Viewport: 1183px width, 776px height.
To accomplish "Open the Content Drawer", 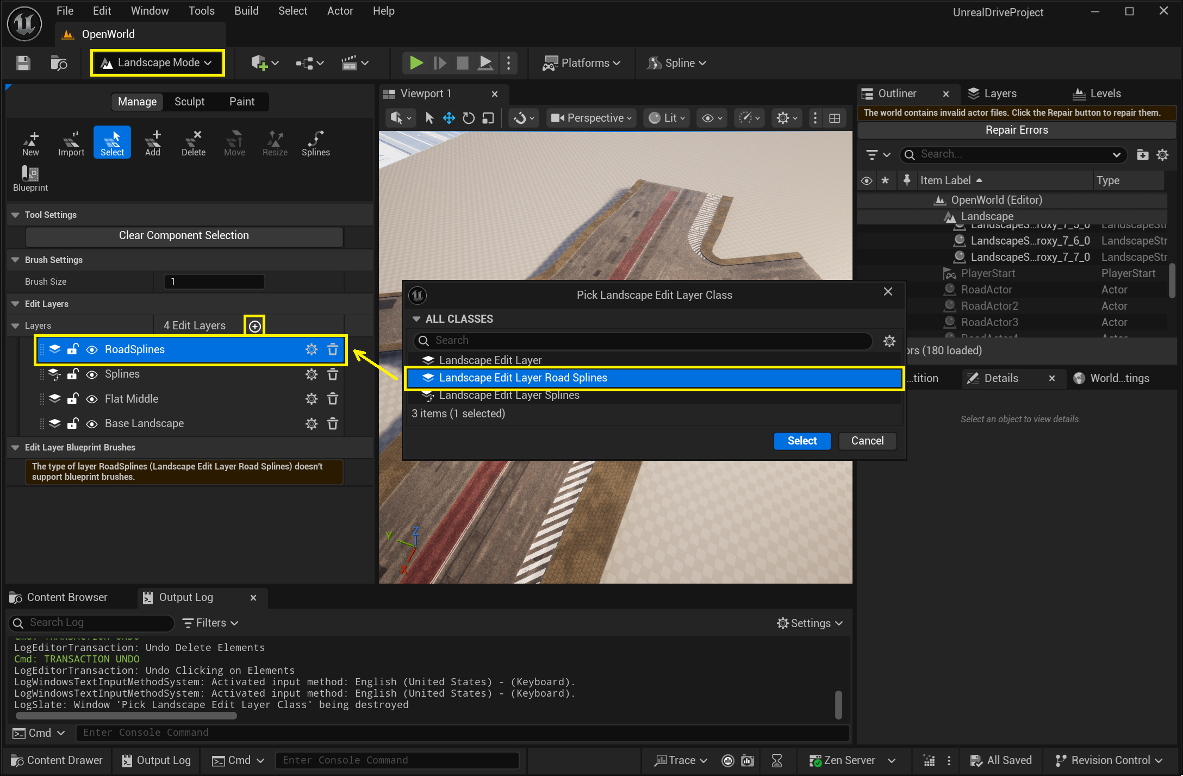I will pos(57,761).
